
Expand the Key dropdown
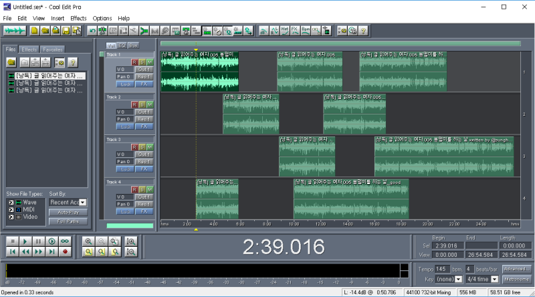pyautogui.click(x=457, y=279)
